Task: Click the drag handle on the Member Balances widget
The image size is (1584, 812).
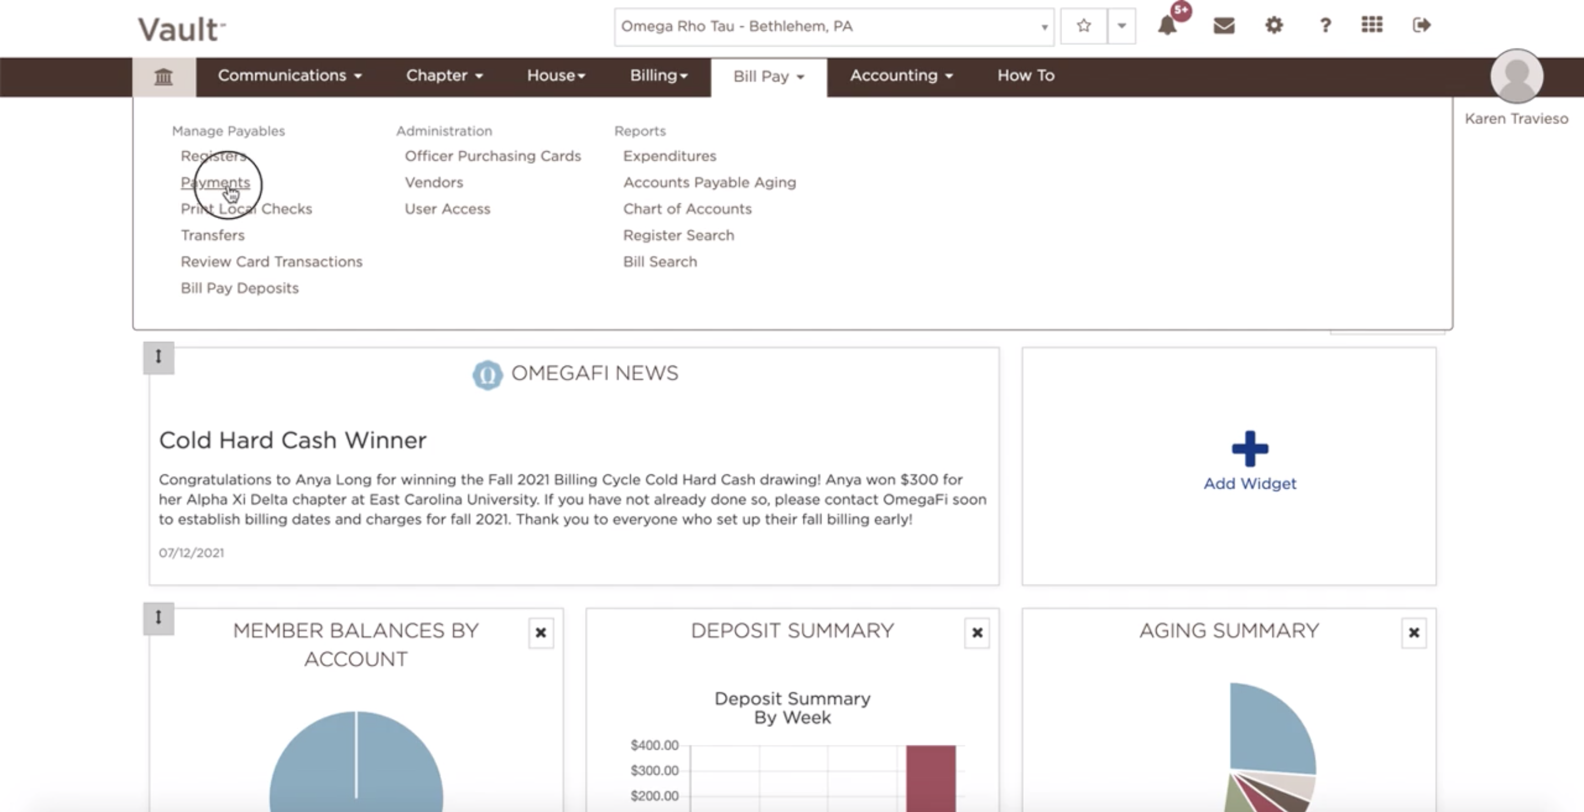Action: point(158,618)
